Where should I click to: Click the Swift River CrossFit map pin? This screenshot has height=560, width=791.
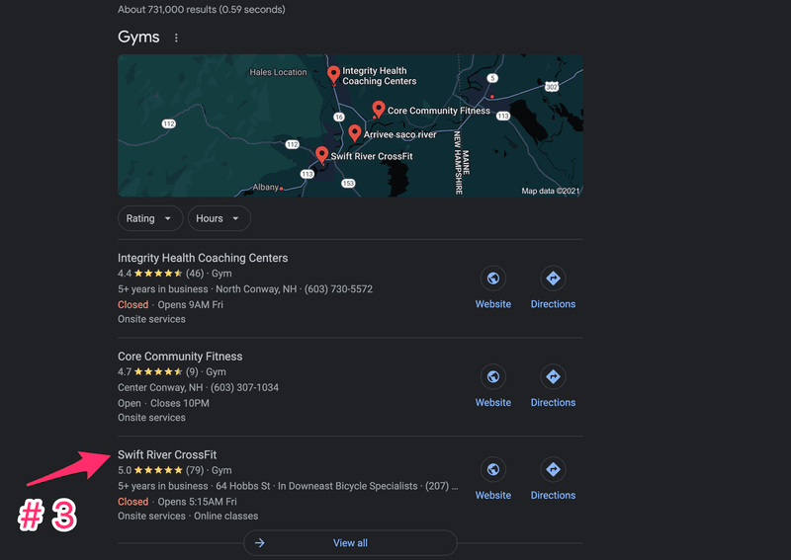point(321,154)
